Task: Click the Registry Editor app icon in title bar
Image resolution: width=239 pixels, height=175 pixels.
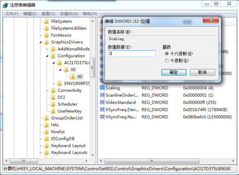Action: [x=5, y=5]
